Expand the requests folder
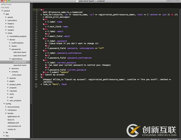181x140 pixels. (8, 91)
